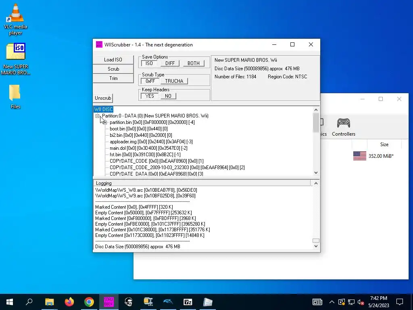Open Firefox from the taskbar

69,302
